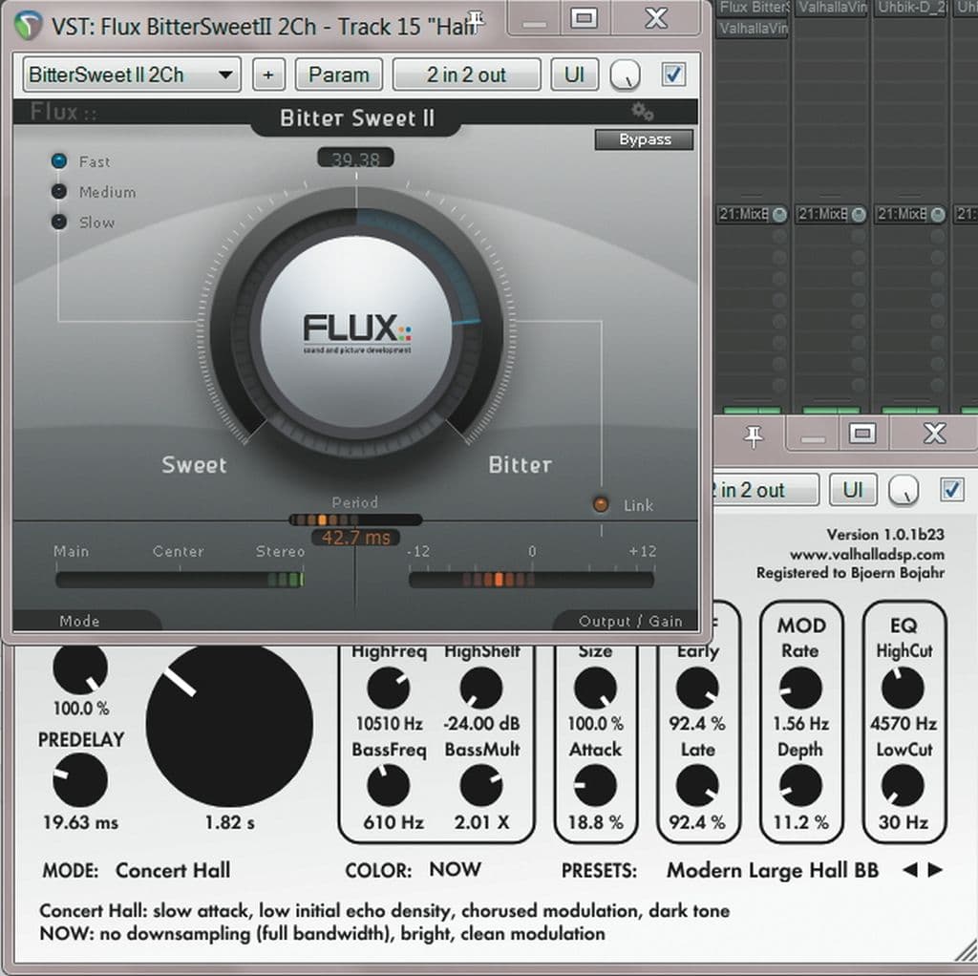
Task: Click the EQ LowCut knob at 30 Hz
Action: point(903,786)
